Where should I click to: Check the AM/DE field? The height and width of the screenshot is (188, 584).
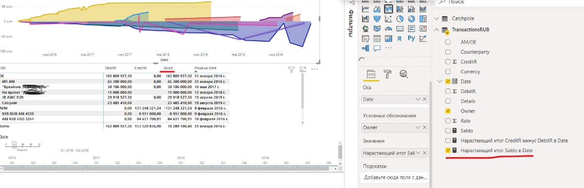(x=448, y=42)
